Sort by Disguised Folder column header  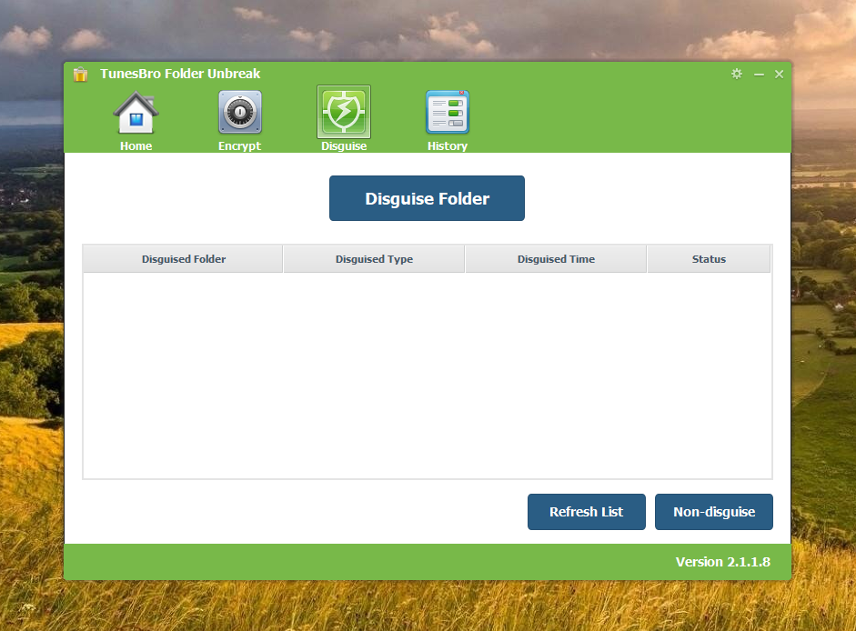click(183, 259)
